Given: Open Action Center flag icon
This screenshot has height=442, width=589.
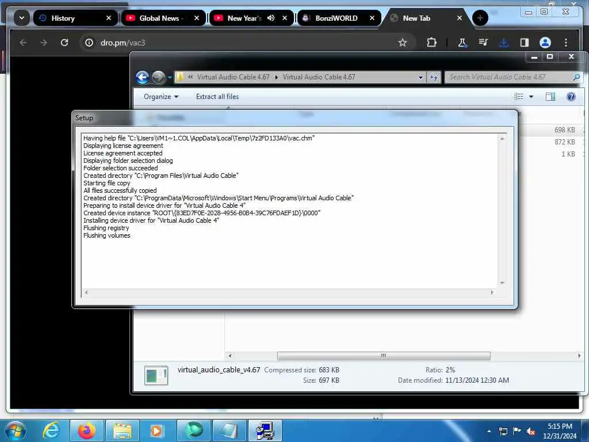Looking at the screenshot, I should pos(517,430).
